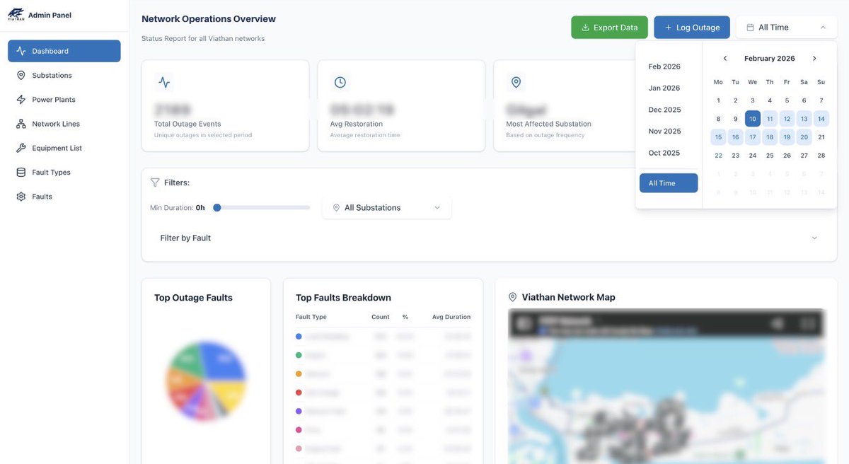The width and height of the screenshot is (849, 464).
Task: Open Power Plants page in sidebar
Action: 64,100
